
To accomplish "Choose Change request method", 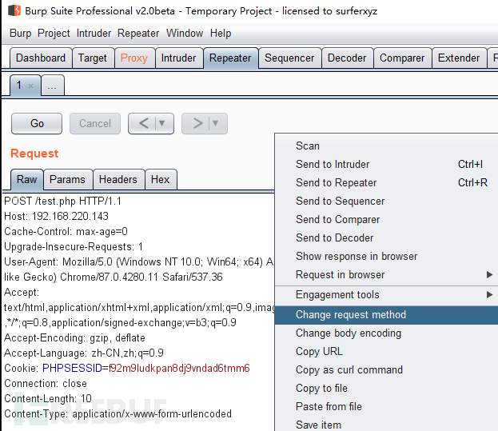I will (x=387, y=315).
